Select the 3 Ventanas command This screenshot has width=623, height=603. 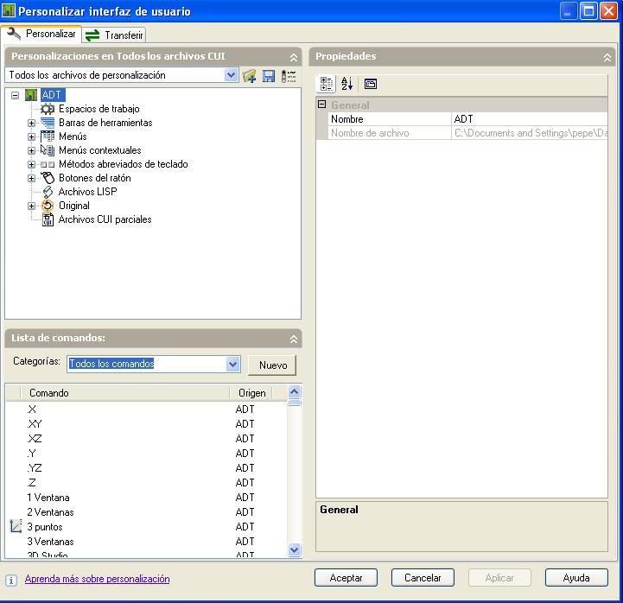point(146,542)
